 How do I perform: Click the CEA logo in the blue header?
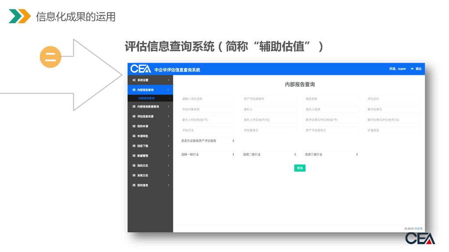click(x=140, y=69)
